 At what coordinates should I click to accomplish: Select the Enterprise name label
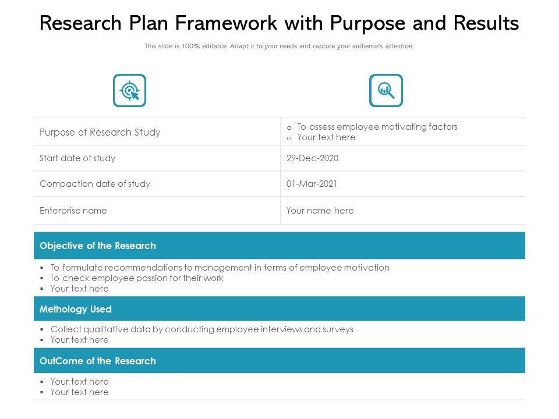pyautogui.click(x=73, y=211)
